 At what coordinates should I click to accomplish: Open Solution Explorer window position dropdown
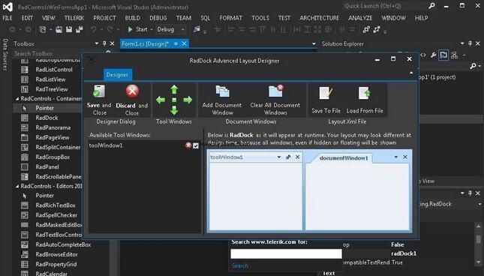pyautogui.click(x=462, y=43)
